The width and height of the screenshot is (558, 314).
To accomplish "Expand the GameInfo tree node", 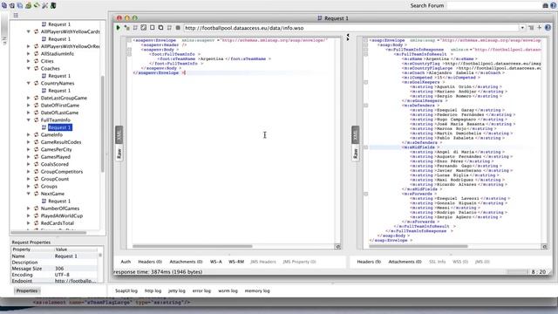I will point(29,135).
